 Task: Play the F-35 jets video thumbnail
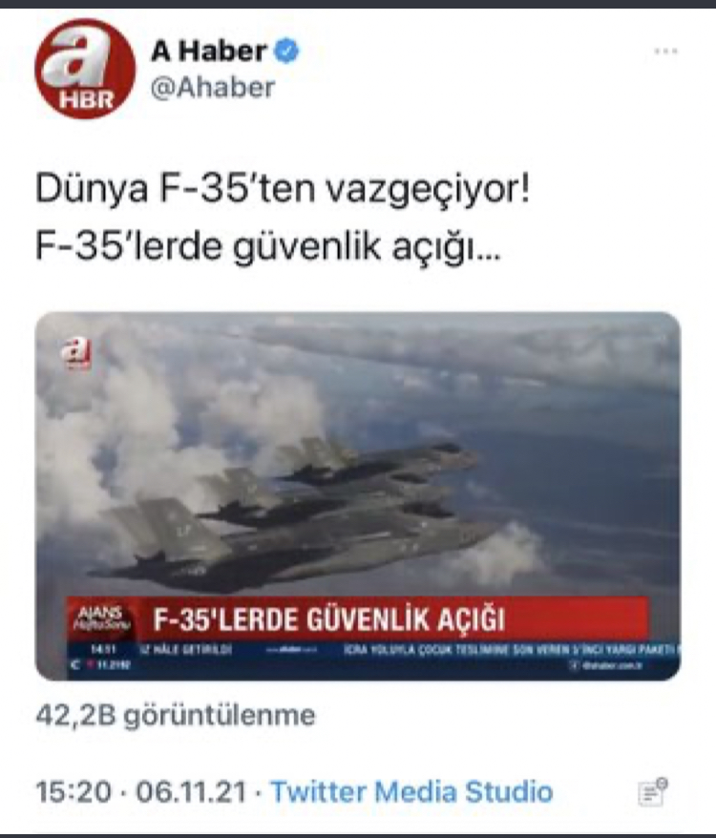tap(358, 495)
